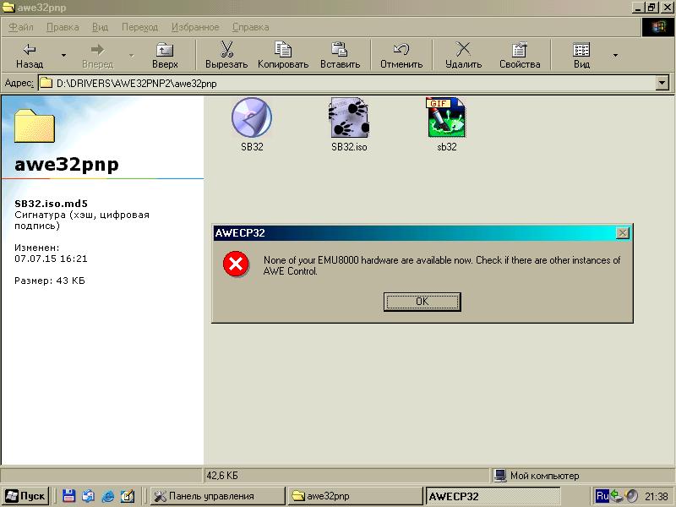Launch Internet Explorer from quick launch

pos(107,496)
